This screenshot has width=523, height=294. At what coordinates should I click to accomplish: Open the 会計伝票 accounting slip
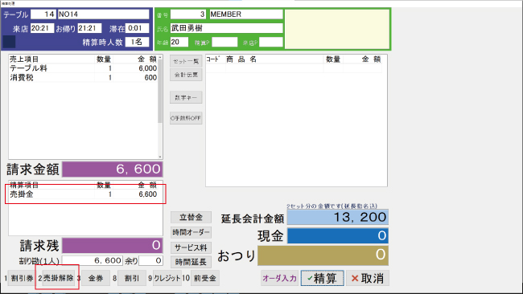point(186,75)
